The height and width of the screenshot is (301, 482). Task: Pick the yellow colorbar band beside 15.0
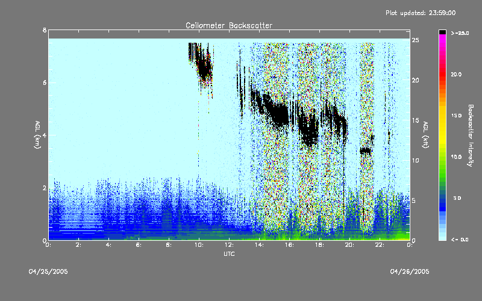[x=442, y=116]
